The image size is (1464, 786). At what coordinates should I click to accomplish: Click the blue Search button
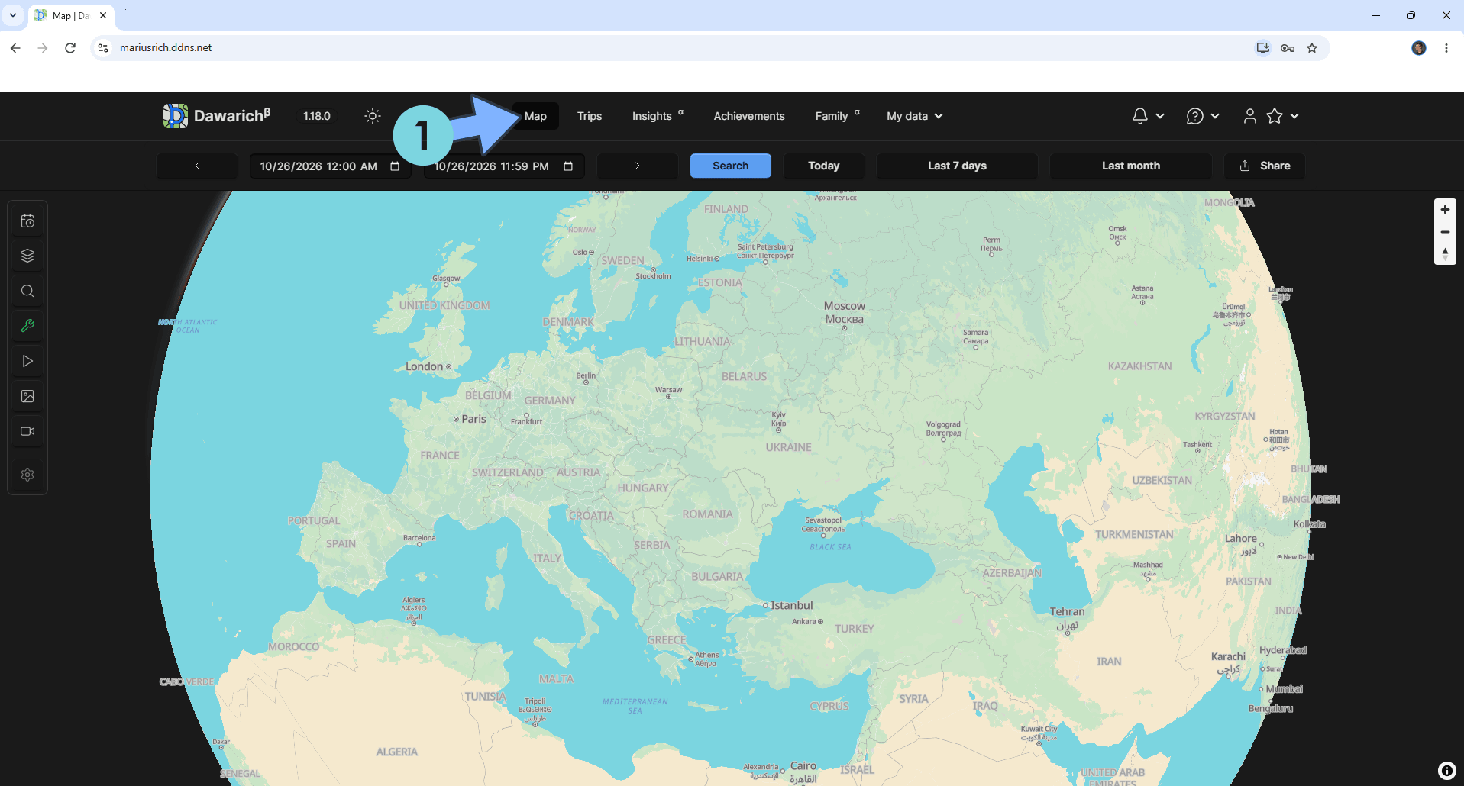coord(731,166)
